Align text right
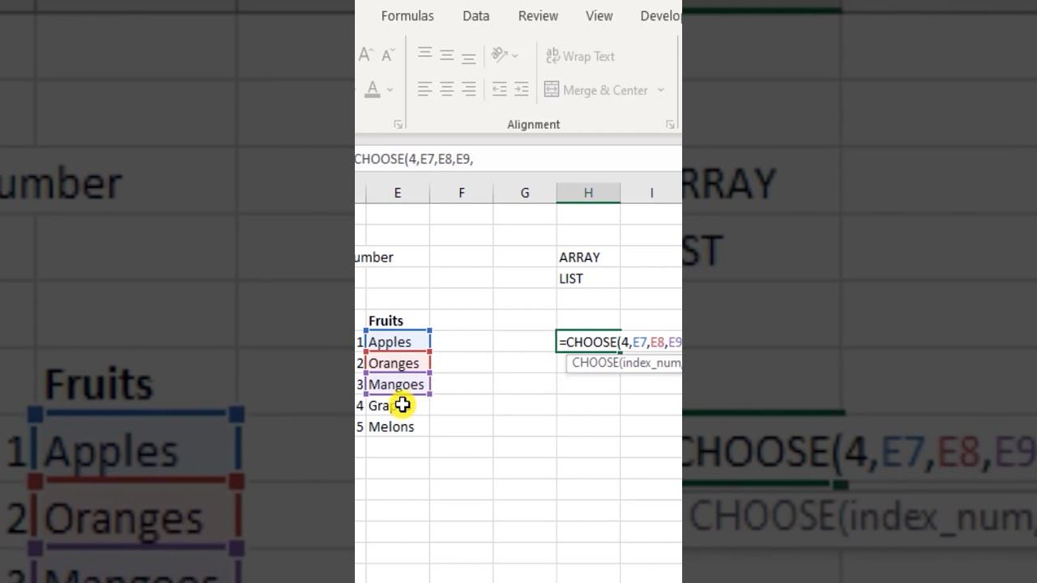 click(x=468, y=90)
